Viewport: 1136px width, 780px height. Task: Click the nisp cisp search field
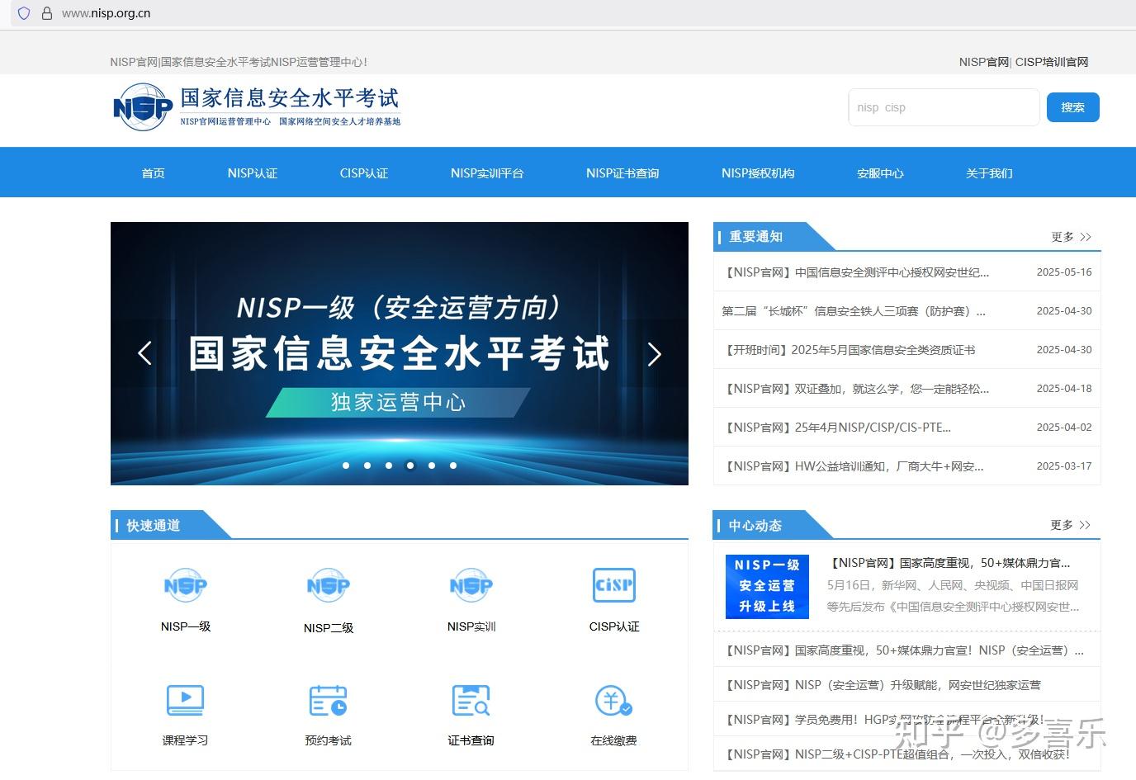tap(944, 107)
